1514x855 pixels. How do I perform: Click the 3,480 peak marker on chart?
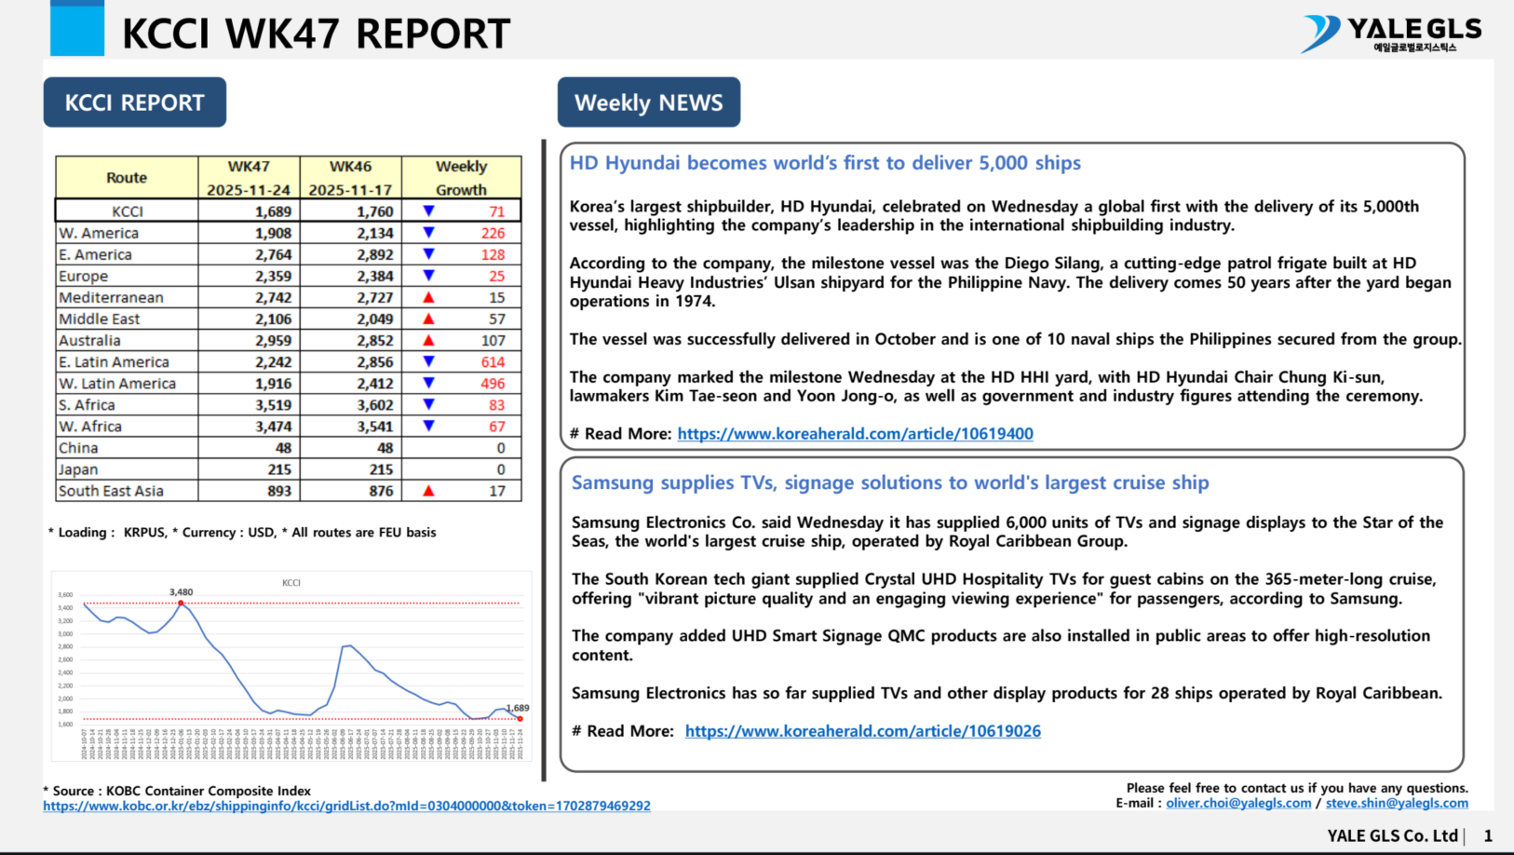(182, 604)
